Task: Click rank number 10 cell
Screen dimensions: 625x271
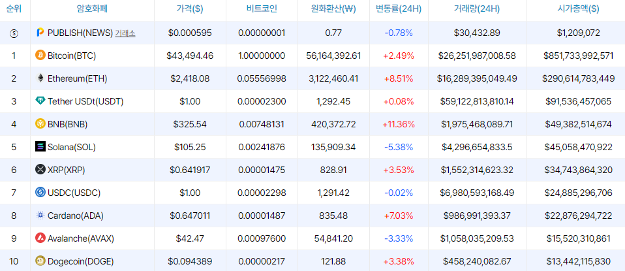Action: coord(14,262)
